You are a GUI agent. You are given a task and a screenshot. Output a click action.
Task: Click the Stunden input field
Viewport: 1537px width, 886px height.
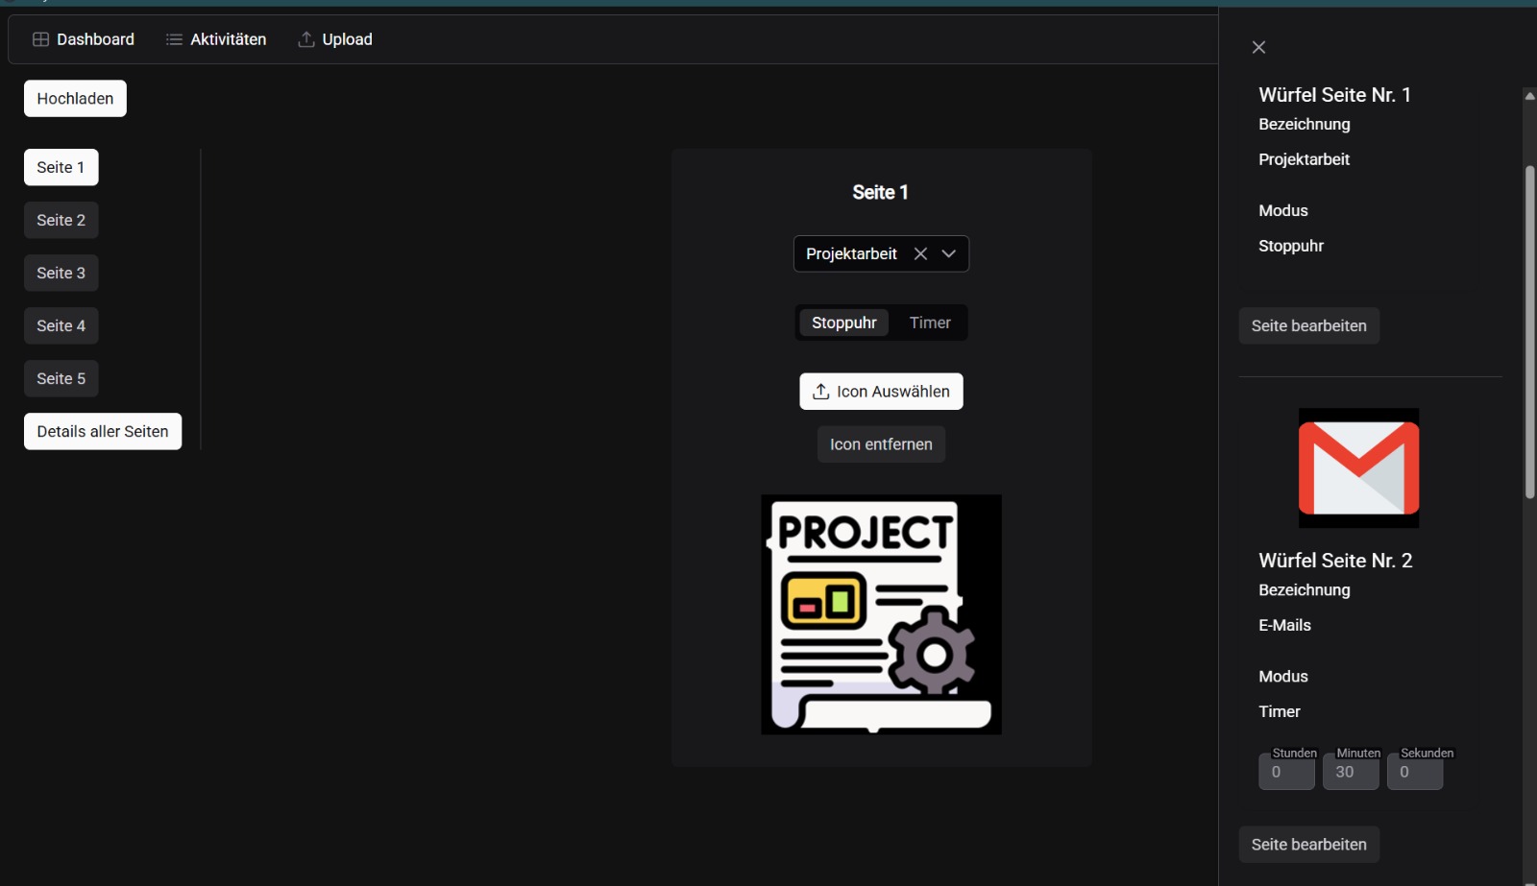(1286, 772)
